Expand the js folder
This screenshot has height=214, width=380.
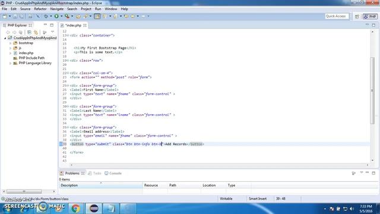(11, 48)
